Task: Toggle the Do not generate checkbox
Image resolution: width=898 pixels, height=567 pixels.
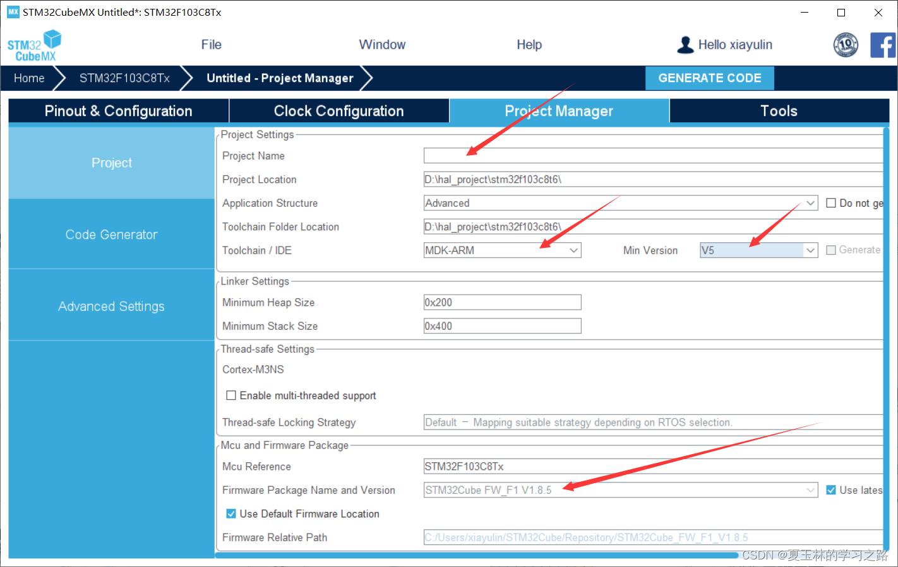Action: pos(831,203)
